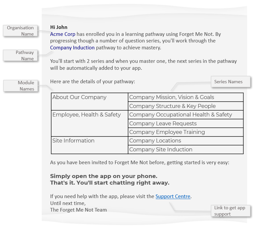
Task: Click the Acme Corp organisation name
Action: click(63, 34)
